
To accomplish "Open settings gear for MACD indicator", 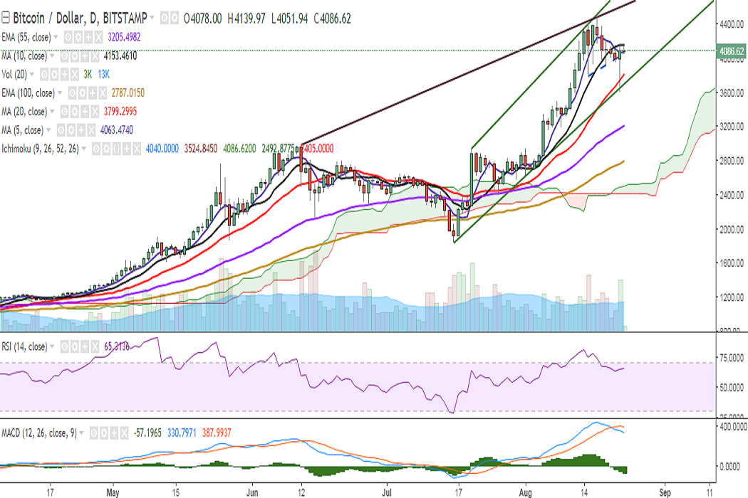I will pos(104,433).
